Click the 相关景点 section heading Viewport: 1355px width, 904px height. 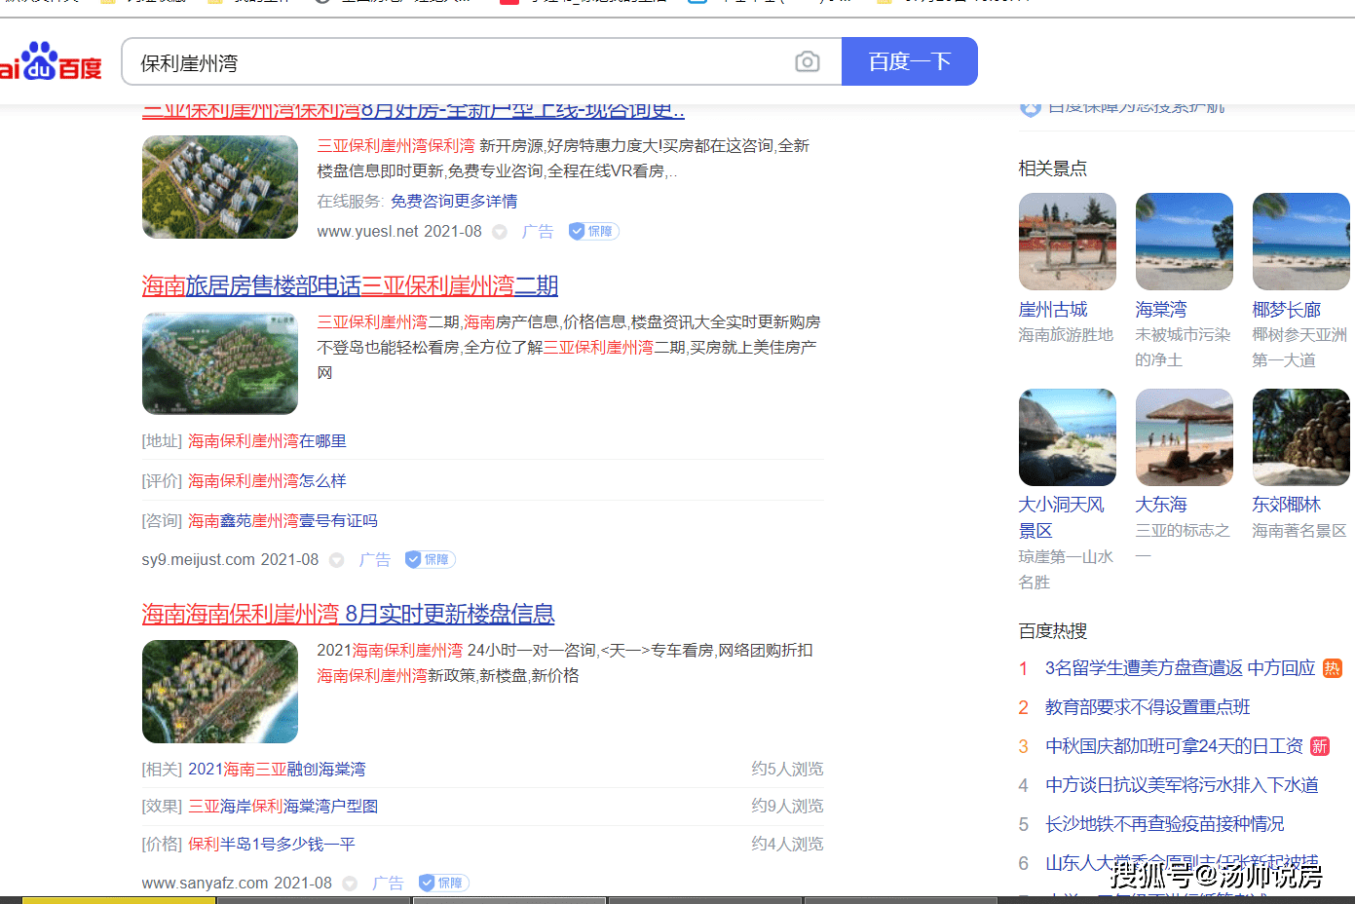[x=1053, y=169]
